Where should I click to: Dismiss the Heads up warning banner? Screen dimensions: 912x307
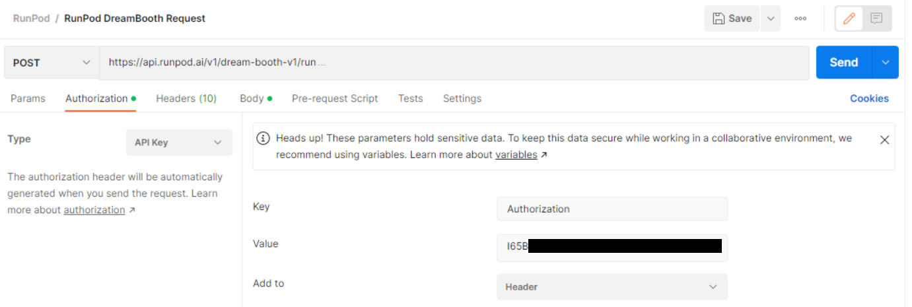click(885, 140)
